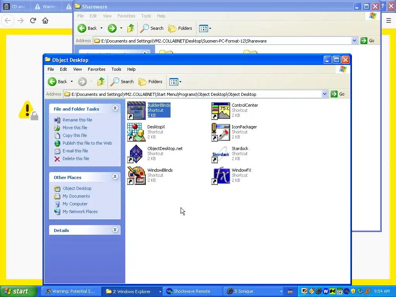
Task: Collapse the File and Folder Tasks panel
Action: [x=115, y=108]
